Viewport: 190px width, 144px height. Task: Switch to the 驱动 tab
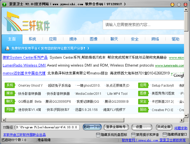tap(176, 39)
